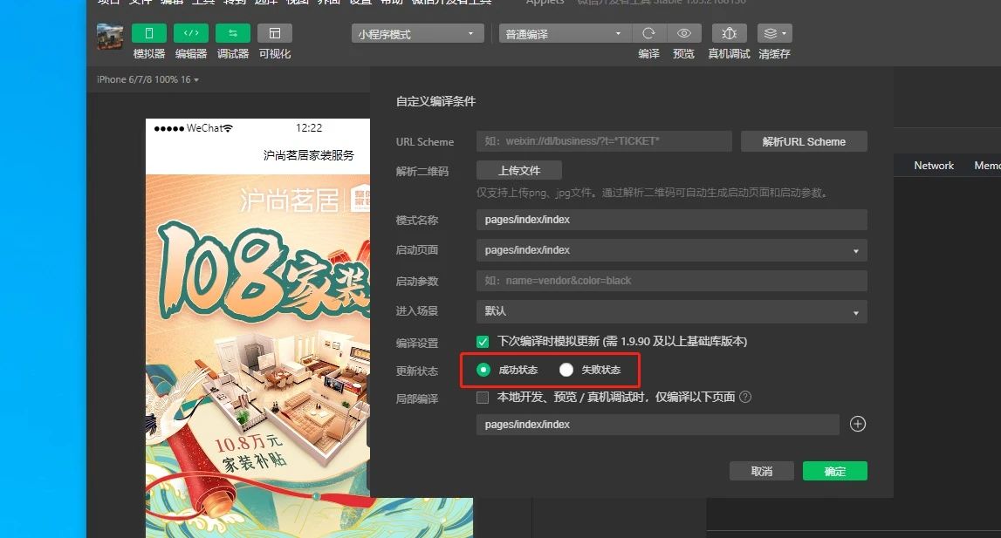The height and width of the screenshot is (538, 1001).
Task: Open the iPhone 6/7/8 device selector
Action: click(147, 79)
